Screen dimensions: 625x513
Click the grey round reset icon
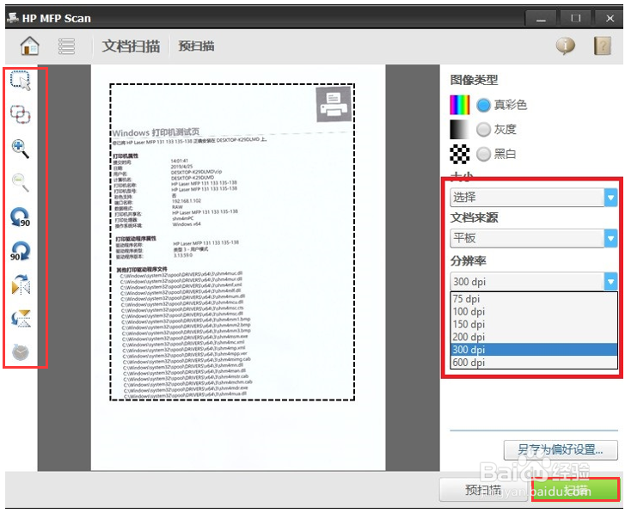(21, 351)
